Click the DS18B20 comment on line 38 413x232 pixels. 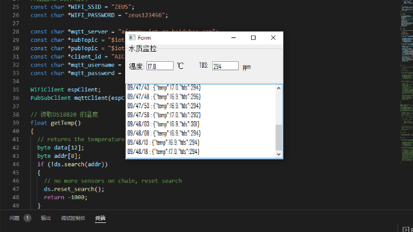(x=65, y=115)
